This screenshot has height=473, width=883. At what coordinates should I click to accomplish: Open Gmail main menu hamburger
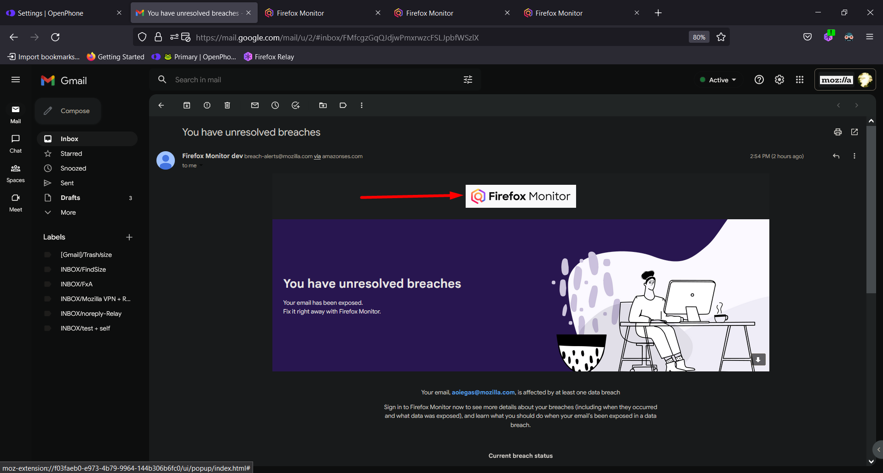click(x=16, y=80)
